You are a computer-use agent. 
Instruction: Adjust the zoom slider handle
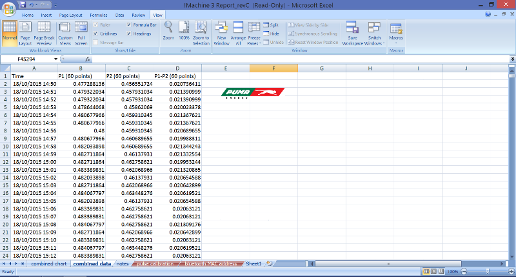(x=488, y=271)
